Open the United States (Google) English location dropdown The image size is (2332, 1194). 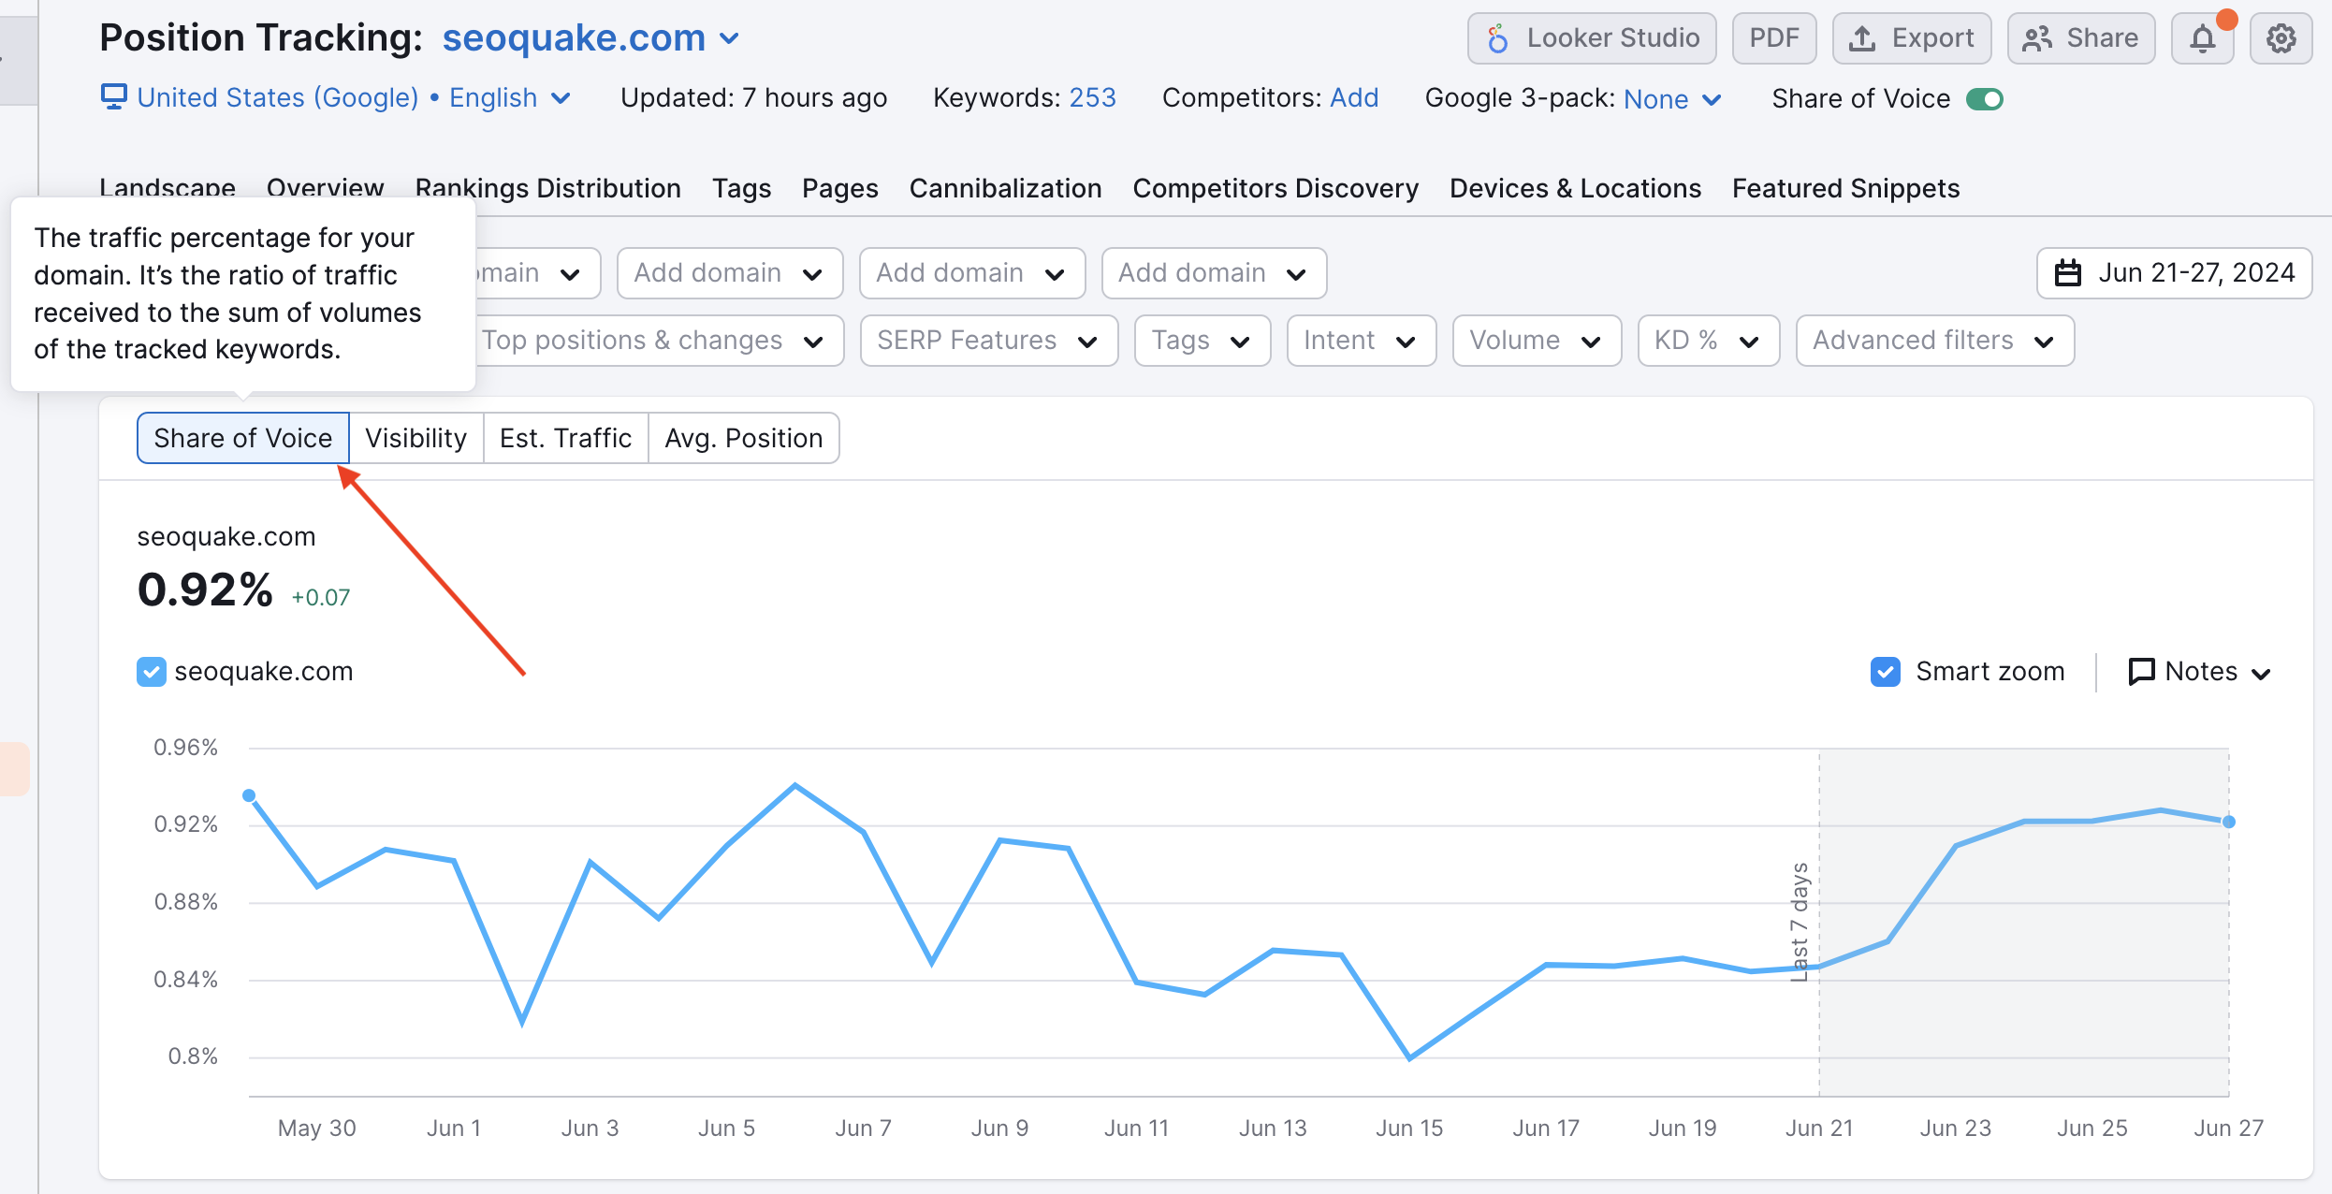coord(337,97)
